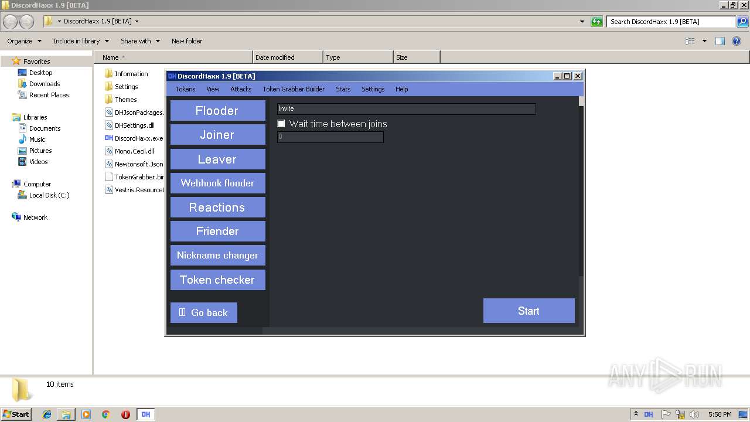Screen dimensions: 750x422
Task: Select DHJsonPackages file icon
Action: [x=109, y=113]
